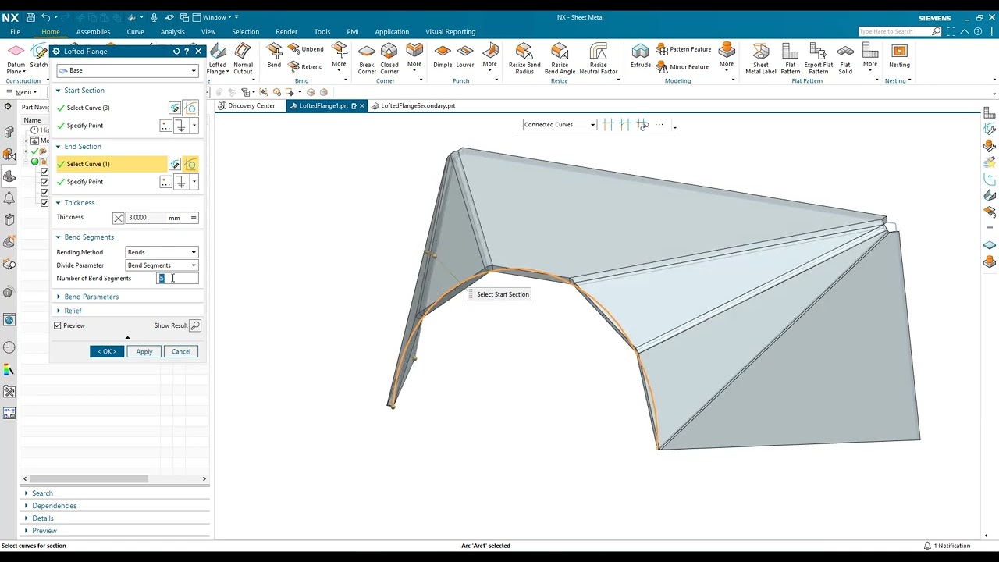The image size is (999, 562).
Task: Click Resize Bend Angle
Action: click(560, 59)
